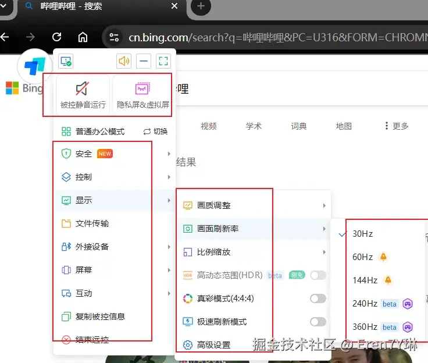
Task: Expand the 画面刷新率 submenu arrow
Action: click(x=324, y=229)
